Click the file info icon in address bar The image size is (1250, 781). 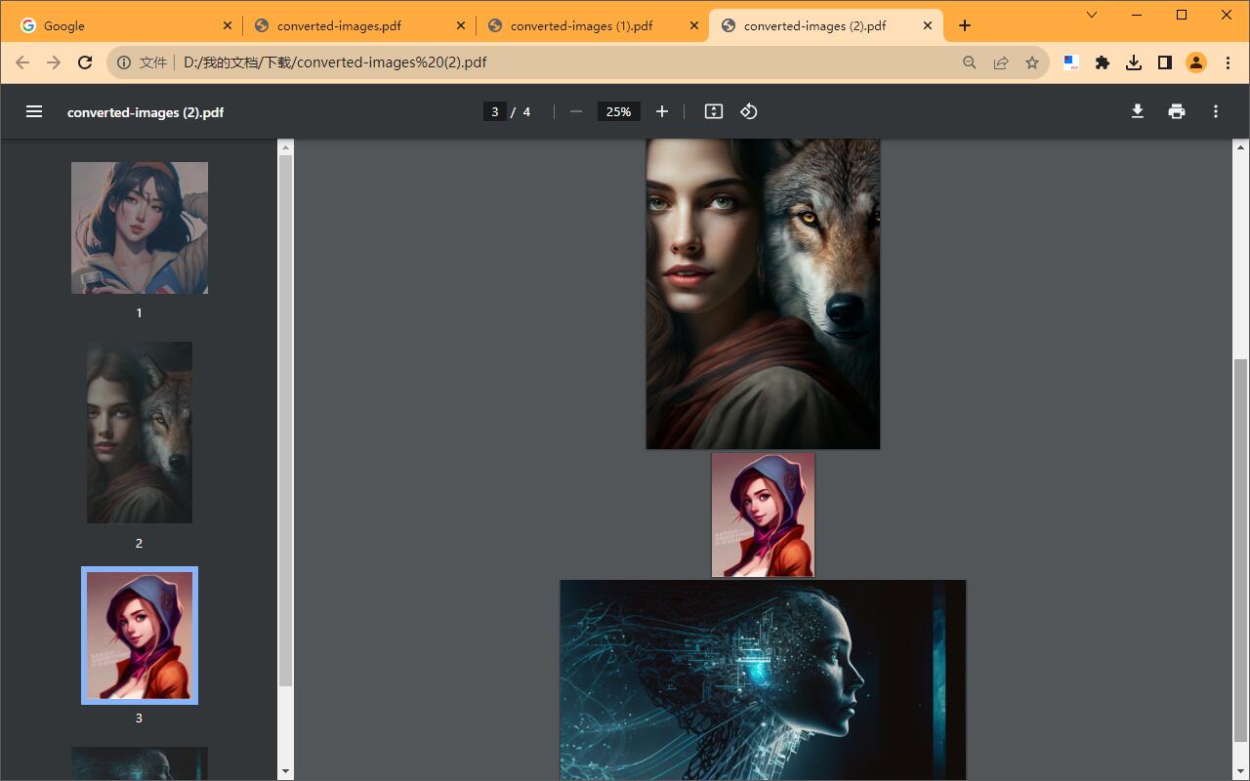pos(124,62)
